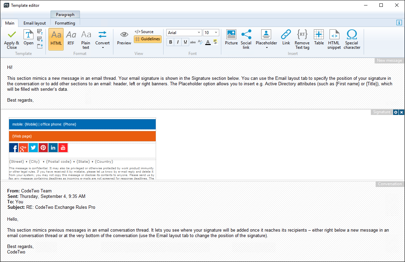This screenshot has height=262, width=405.
Task: Click the {Street} address placeholder line
Action: point(61,162)
